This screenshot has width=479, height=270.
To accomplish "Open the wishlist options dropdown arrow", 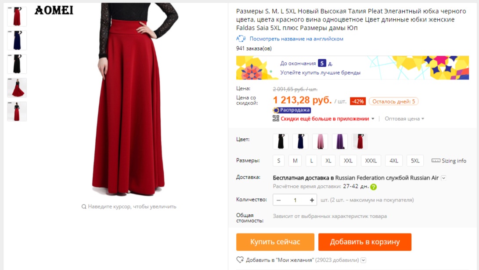I will [x=363, y=260].
